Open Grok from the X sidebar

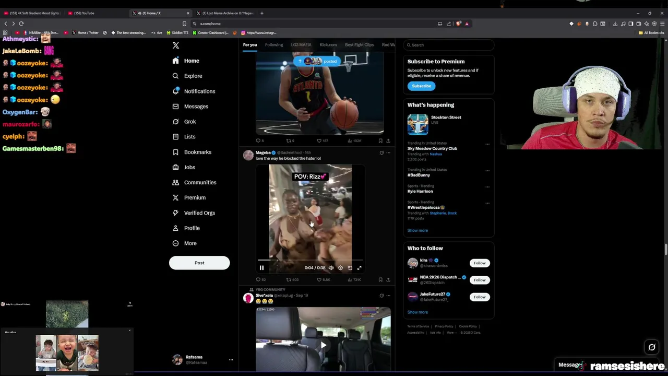click(x=184, y=121)
